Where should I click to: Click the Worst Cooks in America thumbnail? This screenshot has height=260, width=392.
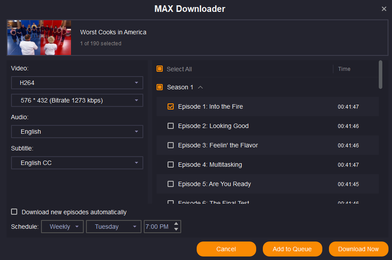(39, 38)
